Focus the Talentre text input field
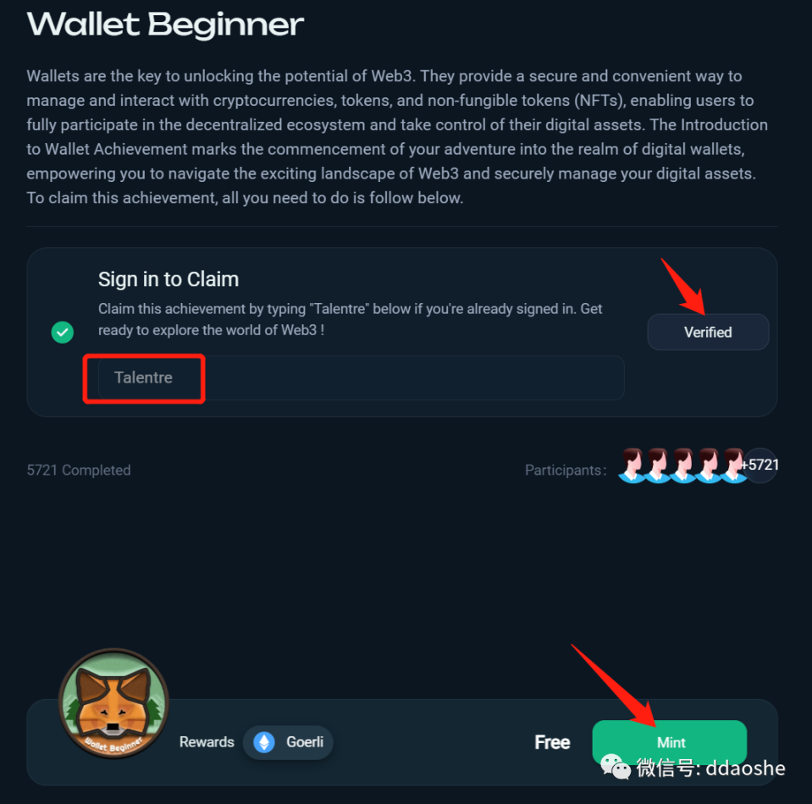The height and width of the screenshot is (804, 812). 361,377
